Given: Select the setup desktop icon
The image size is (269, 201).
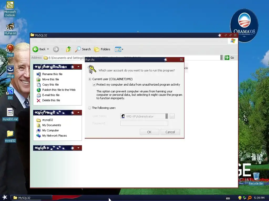Looking at the screenshot, I should (10, 72).
